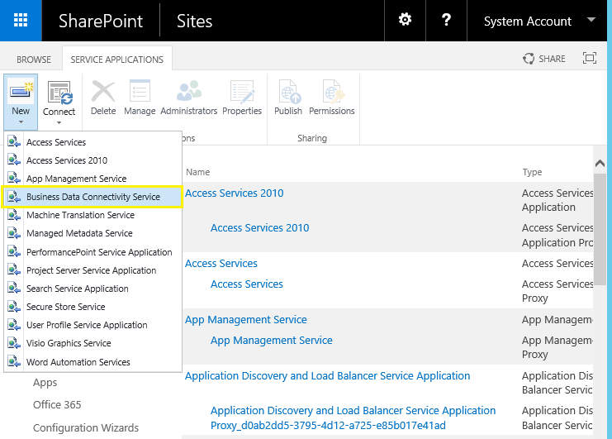Click the Connect ribbon icon
The image size is (612, 439).
point(59,93)
